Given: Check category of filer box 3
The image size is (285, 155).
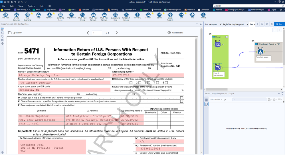Looking at the screenshot, I should coord(149,83).
